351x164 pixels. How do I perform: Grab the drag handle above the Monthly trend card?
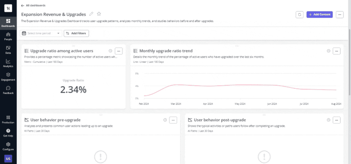(x=237, y=46)
